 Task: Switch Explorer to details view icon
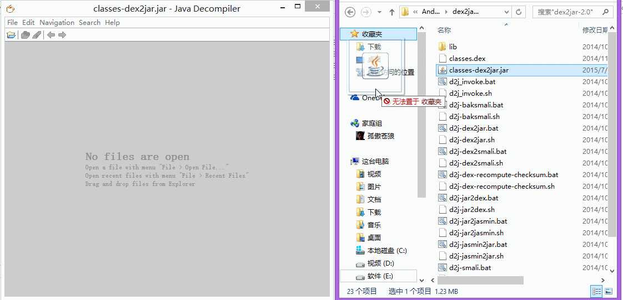pos(597,291)
